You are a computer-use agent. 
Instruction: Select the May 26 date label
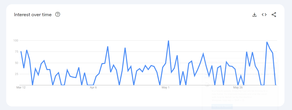pyautogui.click(x=238, y=87)
